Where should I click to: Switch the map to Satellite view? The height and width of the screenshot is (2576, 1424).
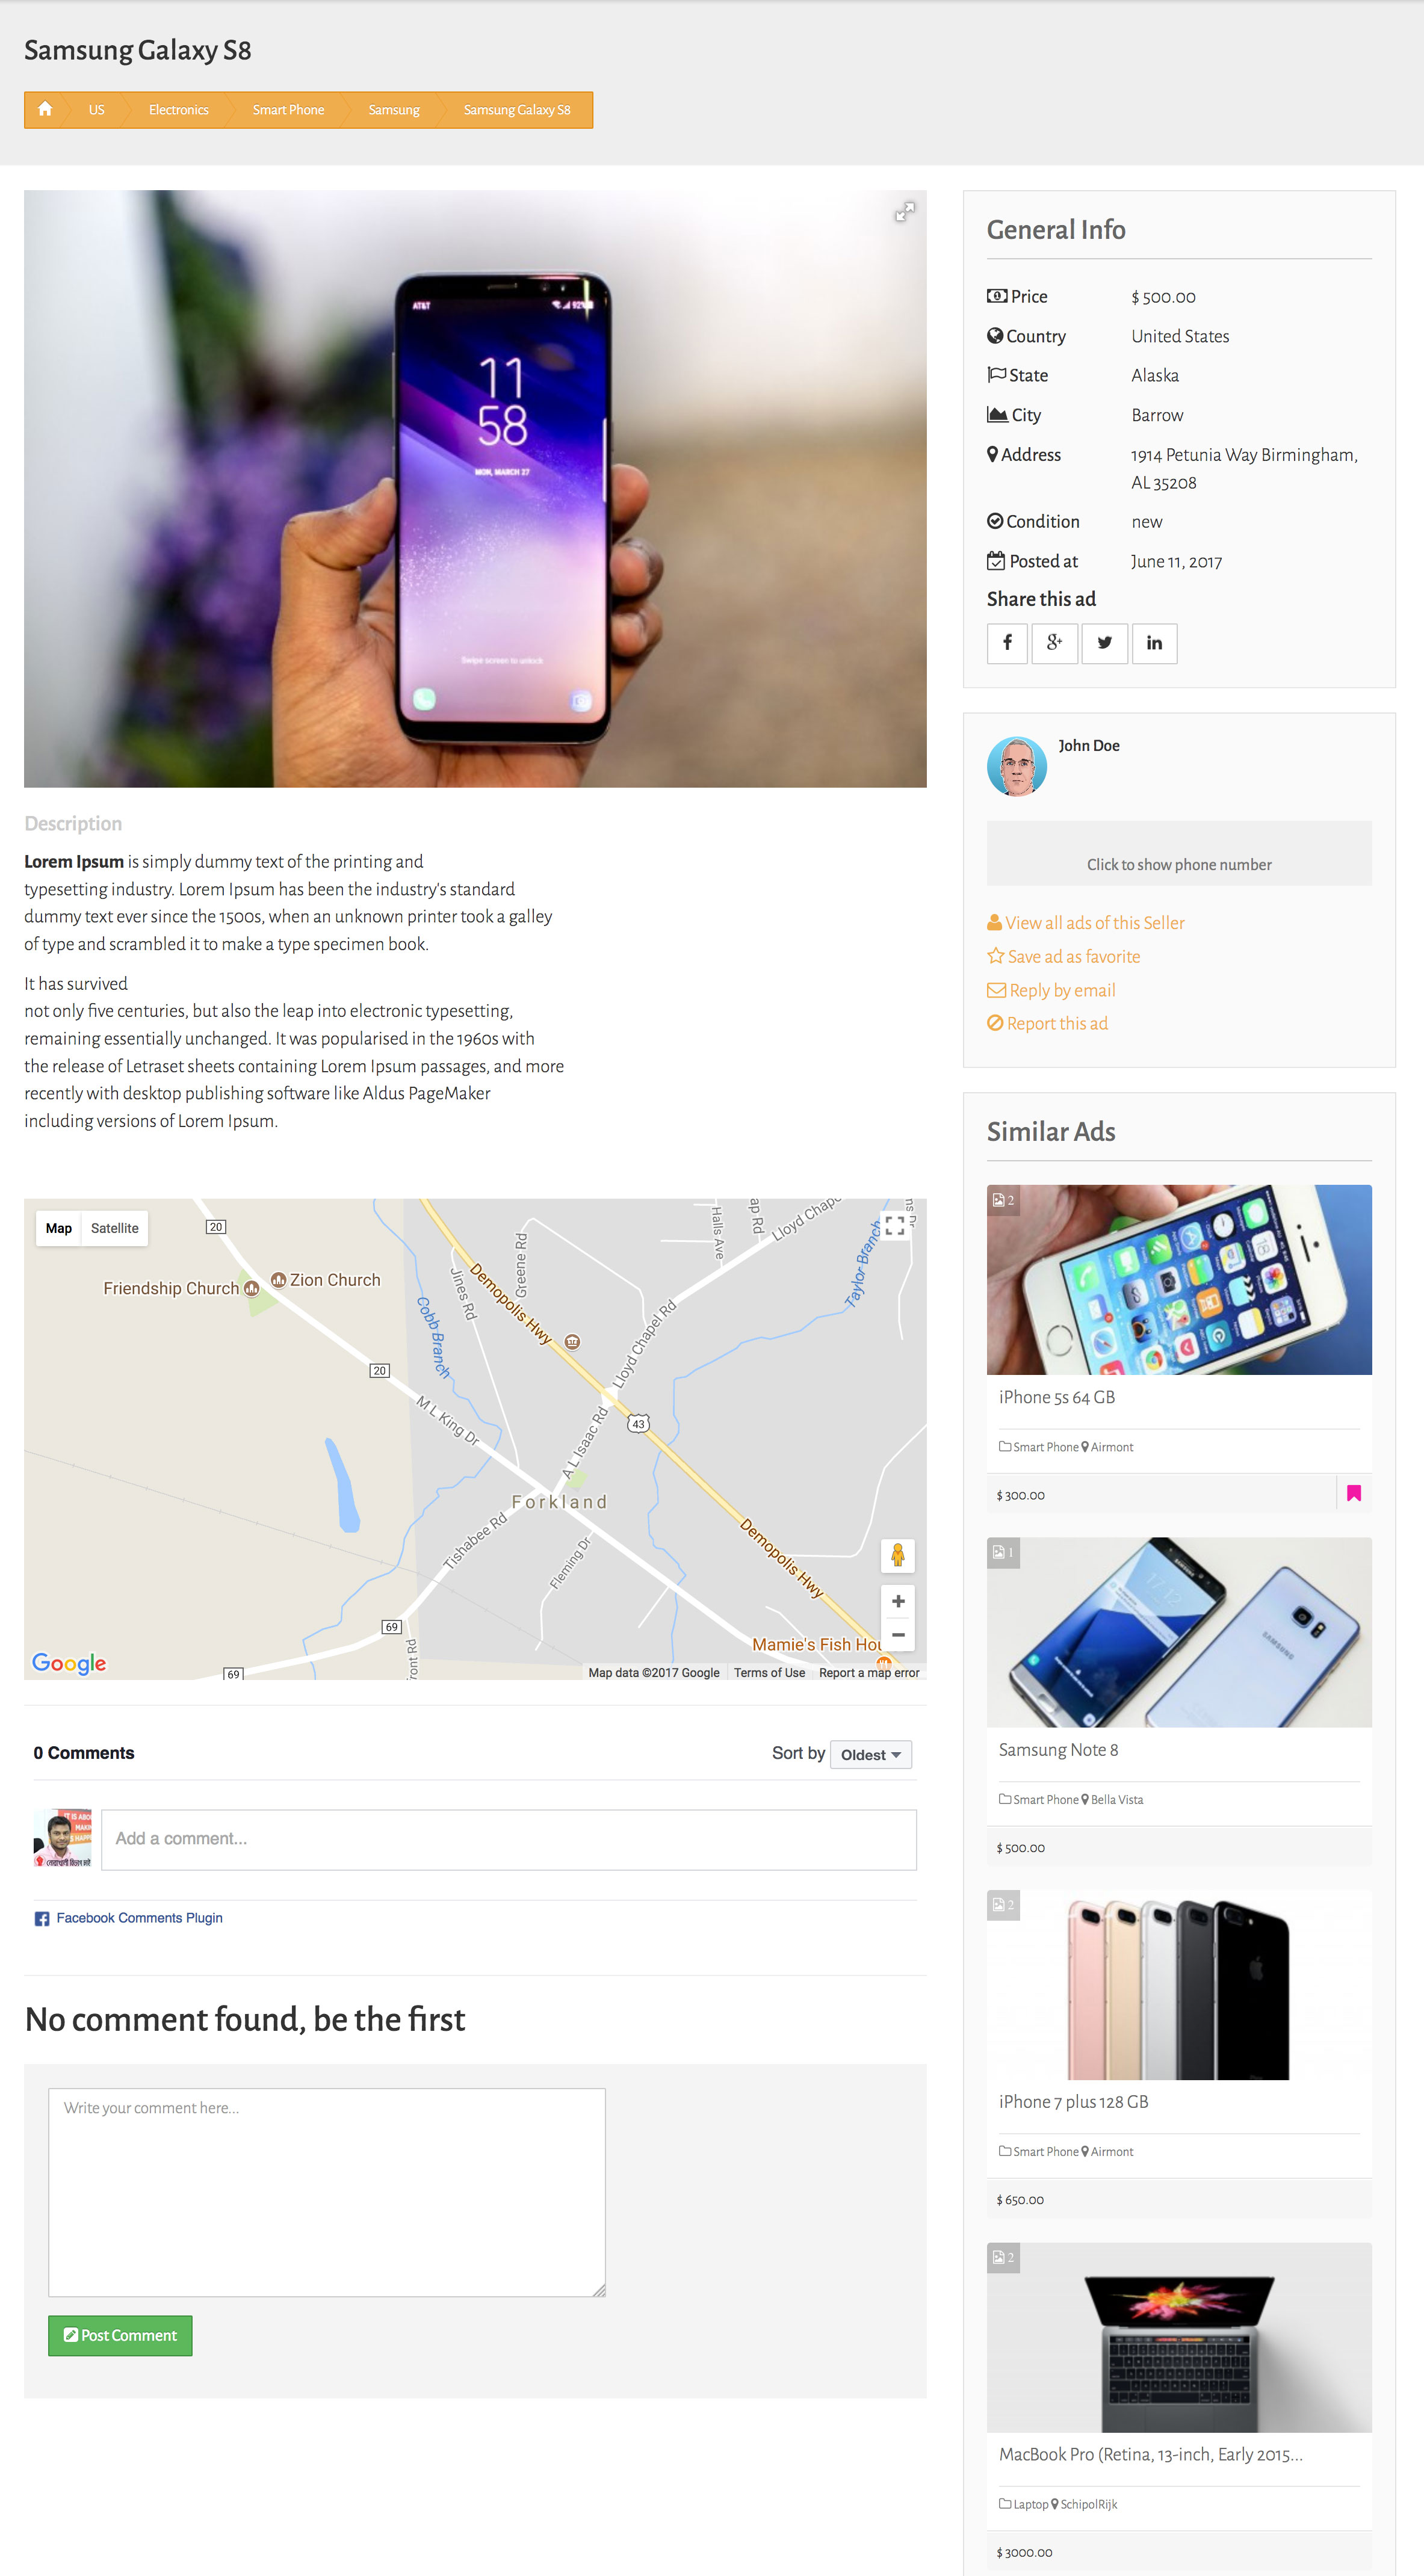115,1228
